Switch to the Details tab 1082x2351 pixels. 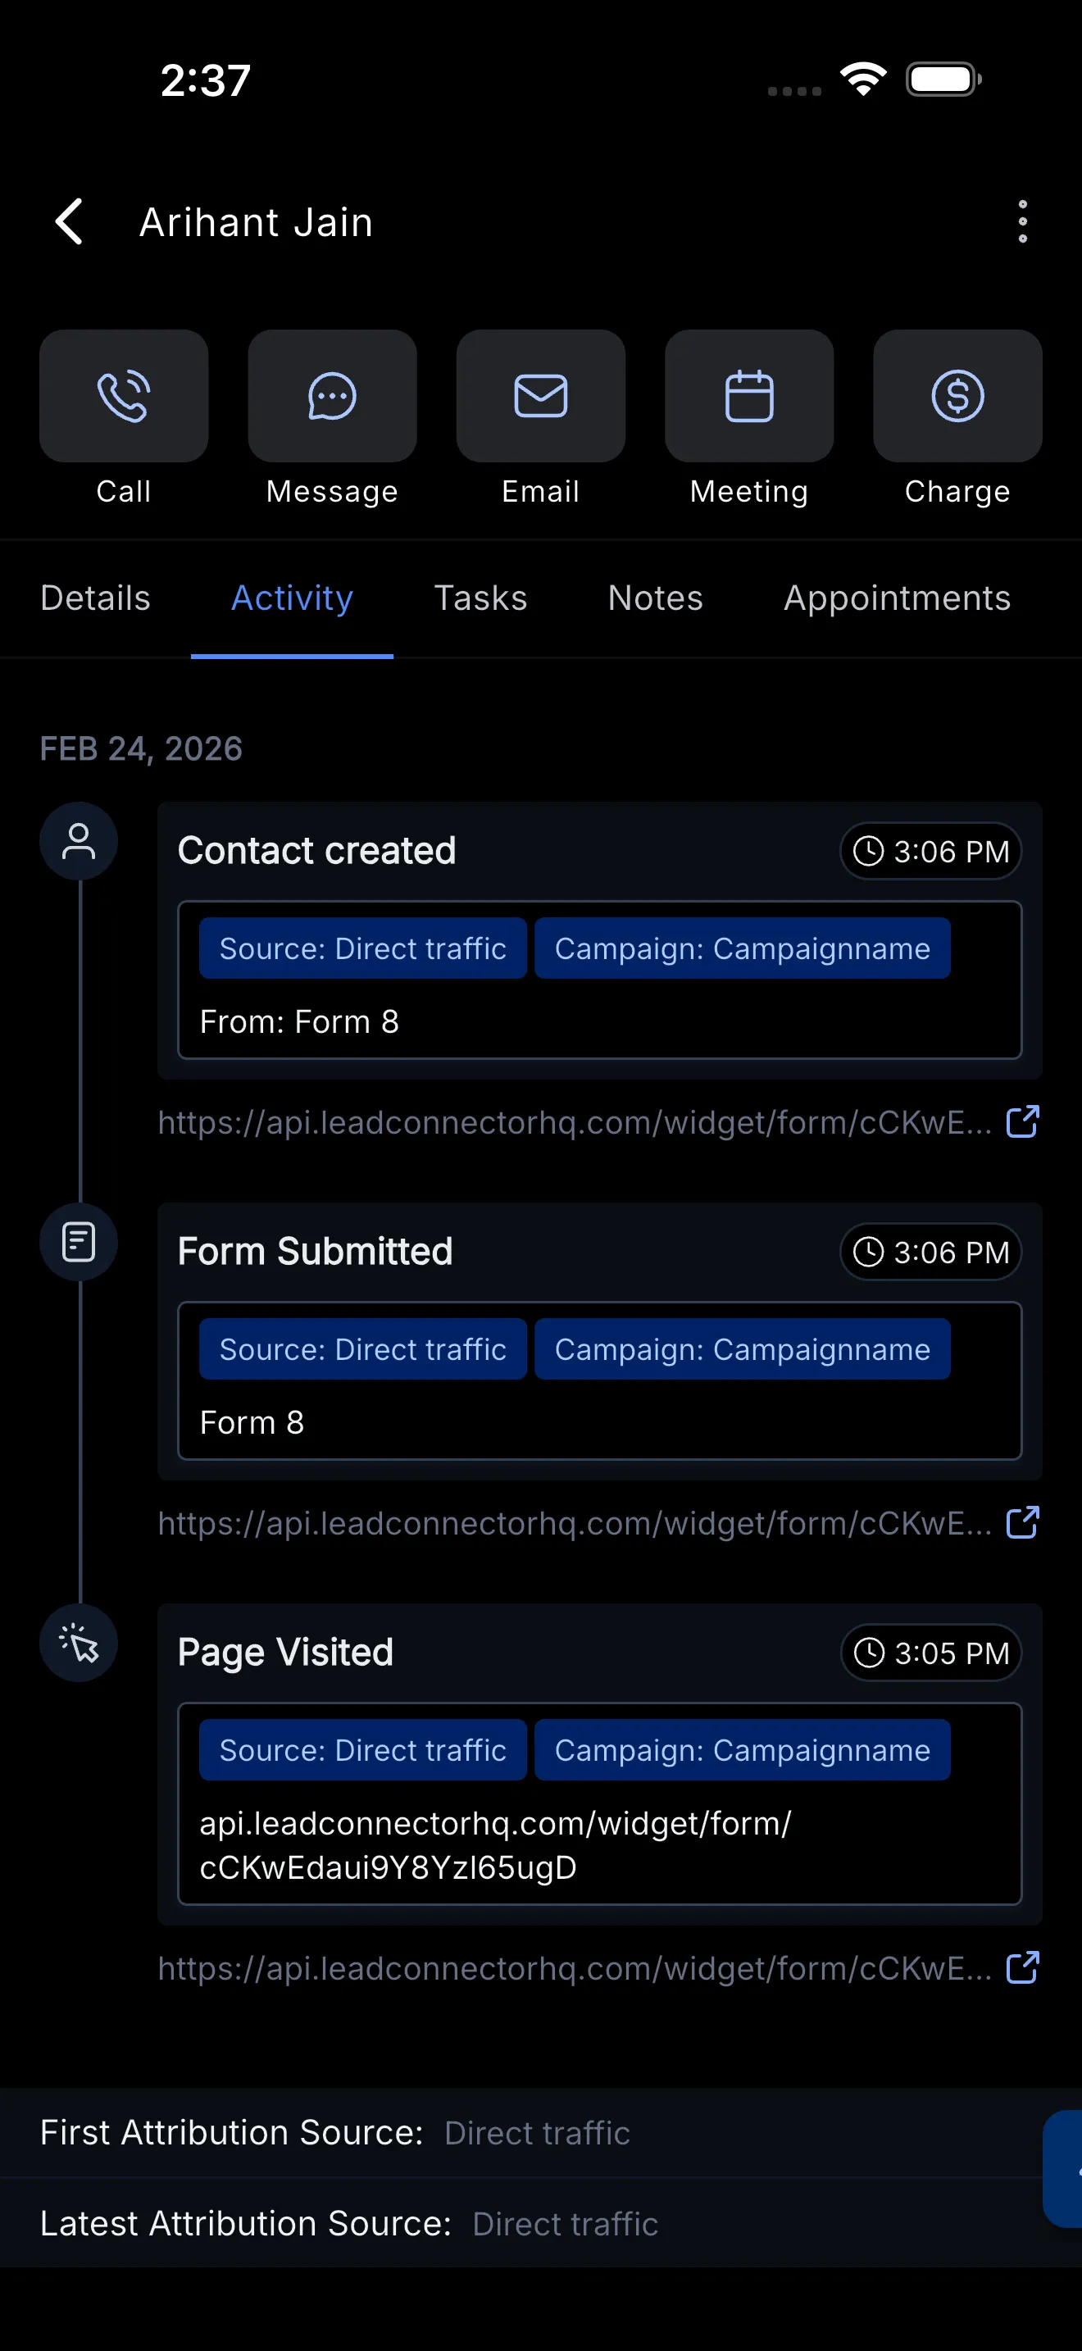click(x=96, y=598)
